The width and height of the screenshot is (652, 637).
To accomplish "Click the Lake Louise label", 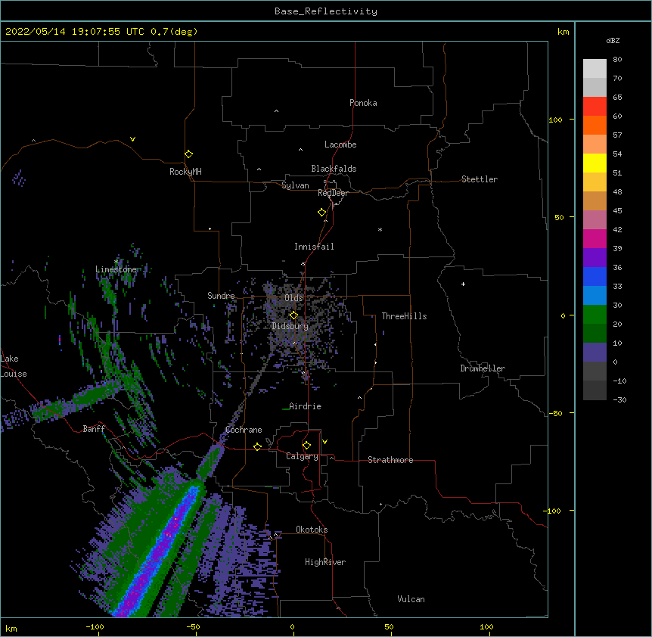I will 14,366.
